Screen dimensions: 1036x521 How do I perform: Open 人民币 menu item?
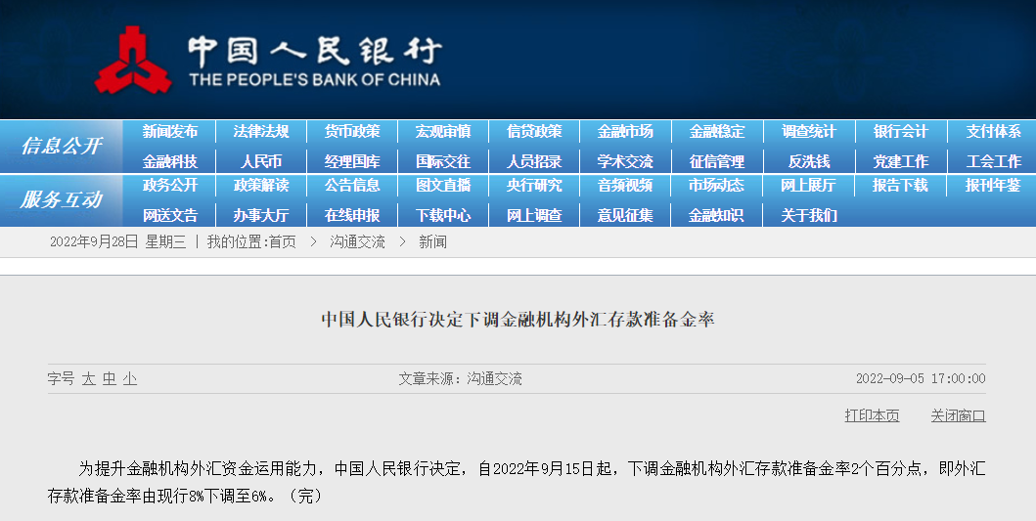261,161
